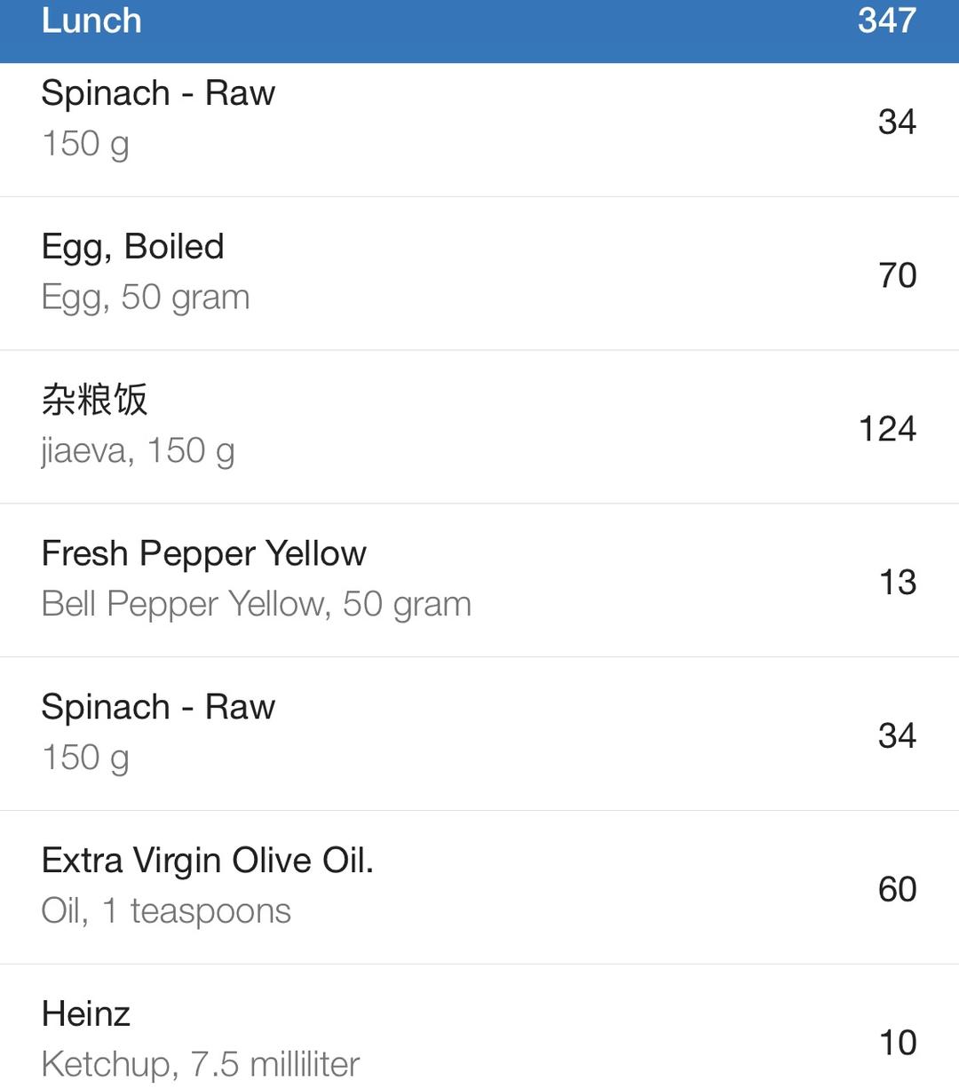Tap the 13 calorie value for pepper
The width and height of the screenshot is (959, 1088).
click(897, 583)
